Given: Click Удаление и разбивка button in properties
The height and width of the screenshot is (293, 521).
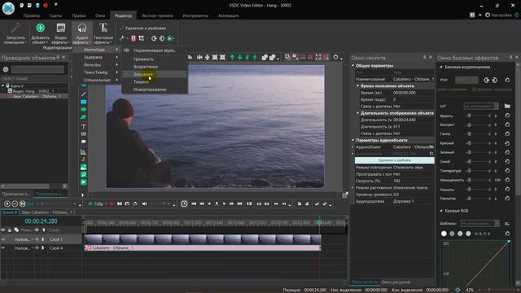Looking at the screenshot, I should [x=394, y=160].
